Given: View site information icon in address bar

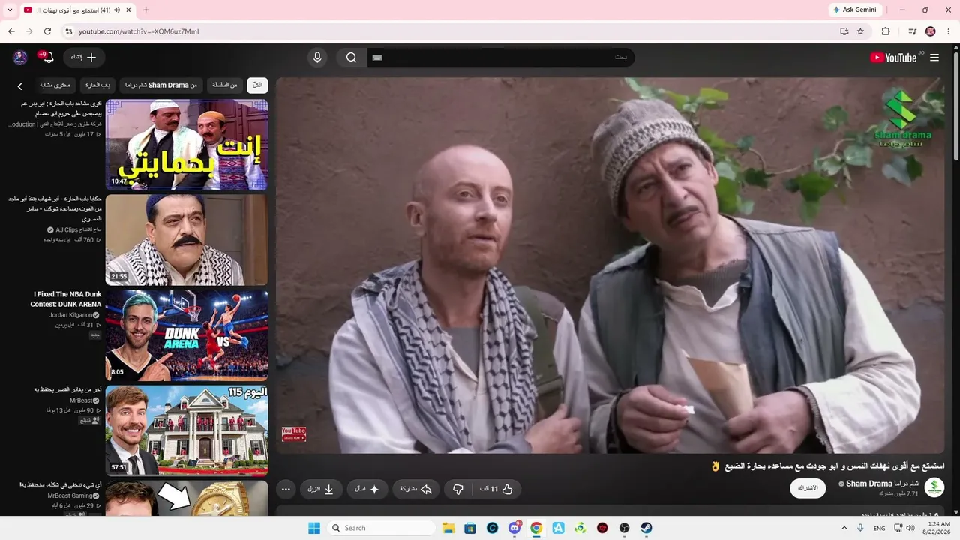Looking at the screenshot, I should click(x=68, y=31).
